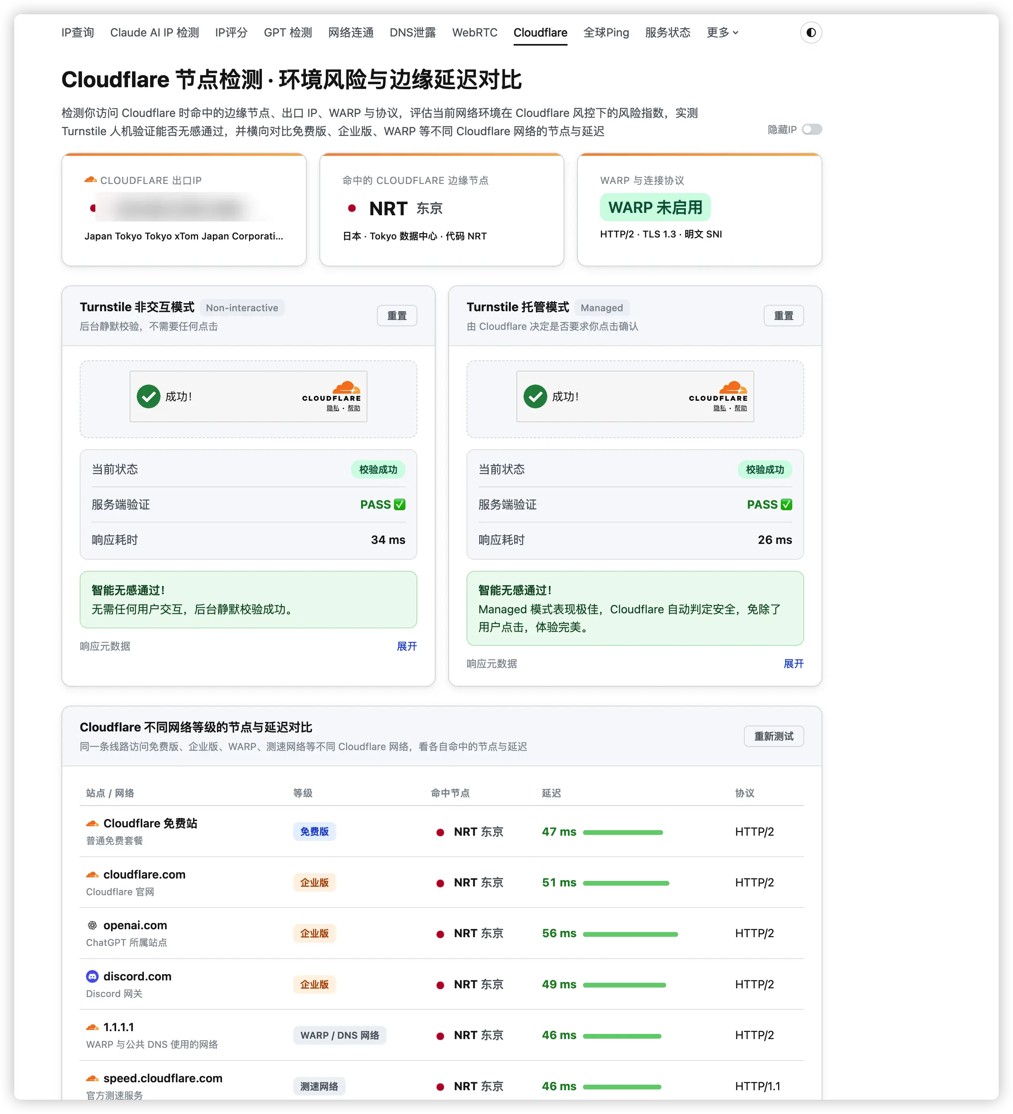Screen dimensions: 1013x1114
Task: Open 帮助 link in managed widget
Action: 740,408
